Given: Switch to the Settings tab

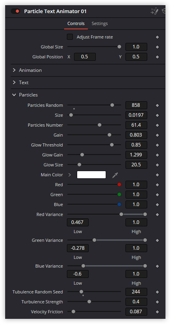Looking at the screenshot, I should [x=100, y=23].
